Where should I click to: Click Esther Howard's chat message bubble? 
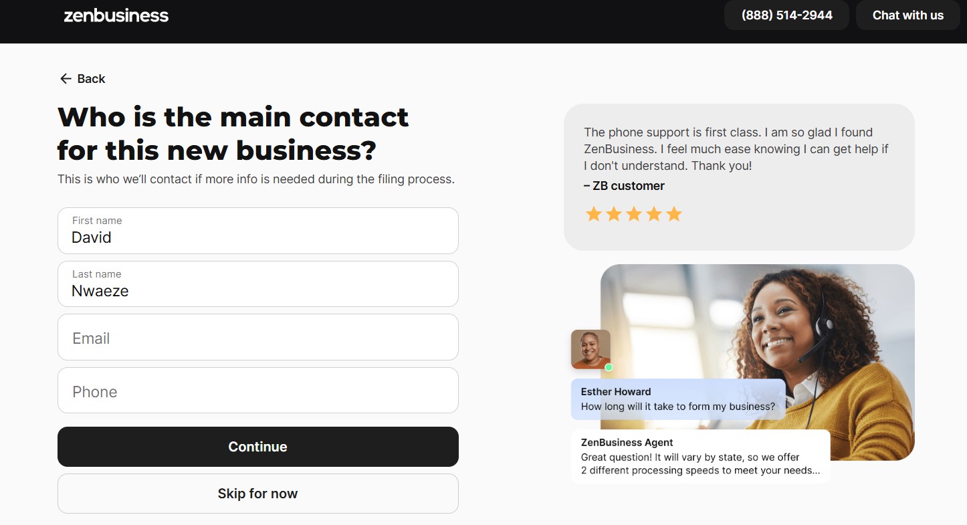click(677, 399)
